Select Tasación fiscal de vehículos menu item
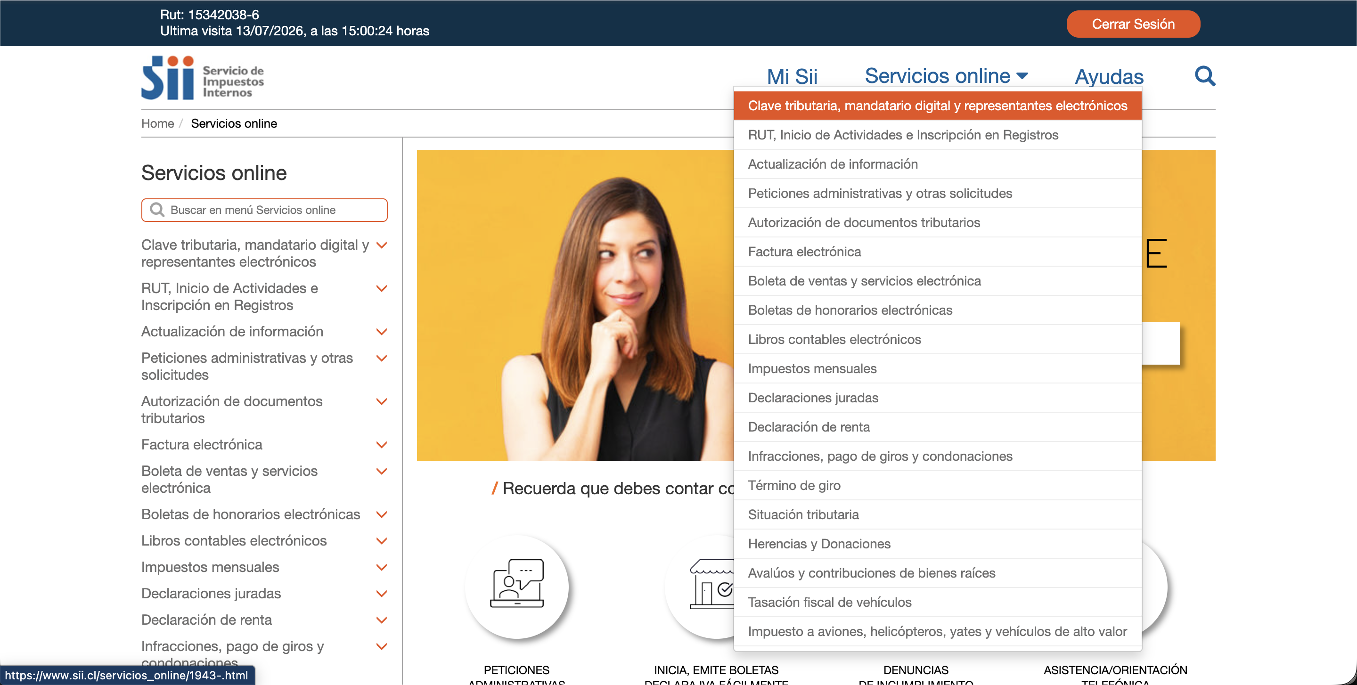 pyautogui.click(x=938, y=603)
